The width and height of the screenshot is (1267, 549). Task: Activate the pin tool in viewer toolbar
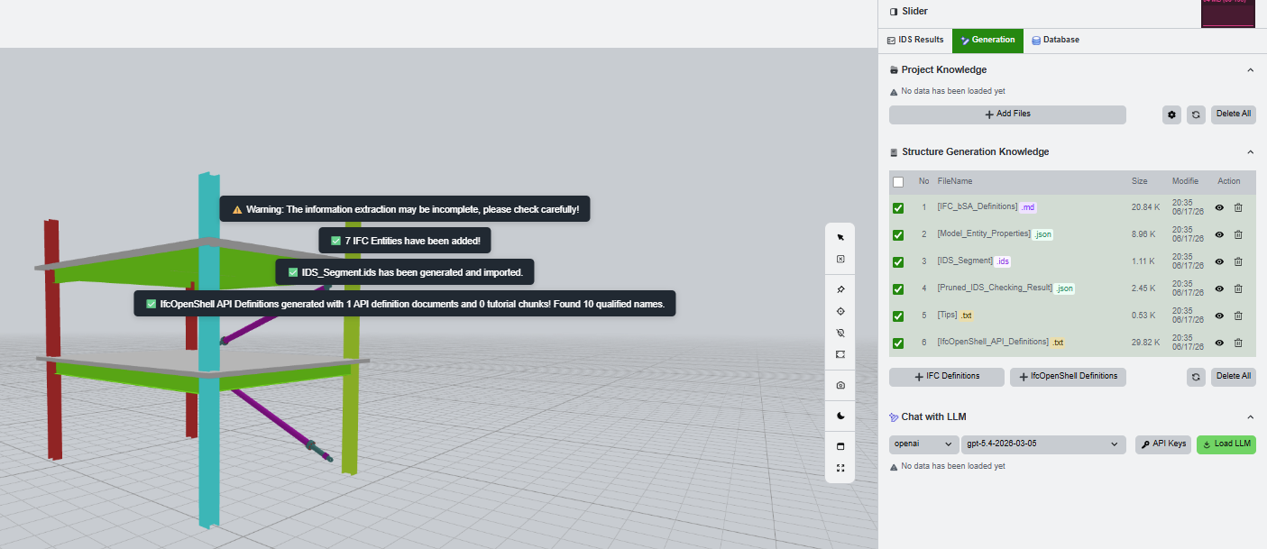click(840, 289)
